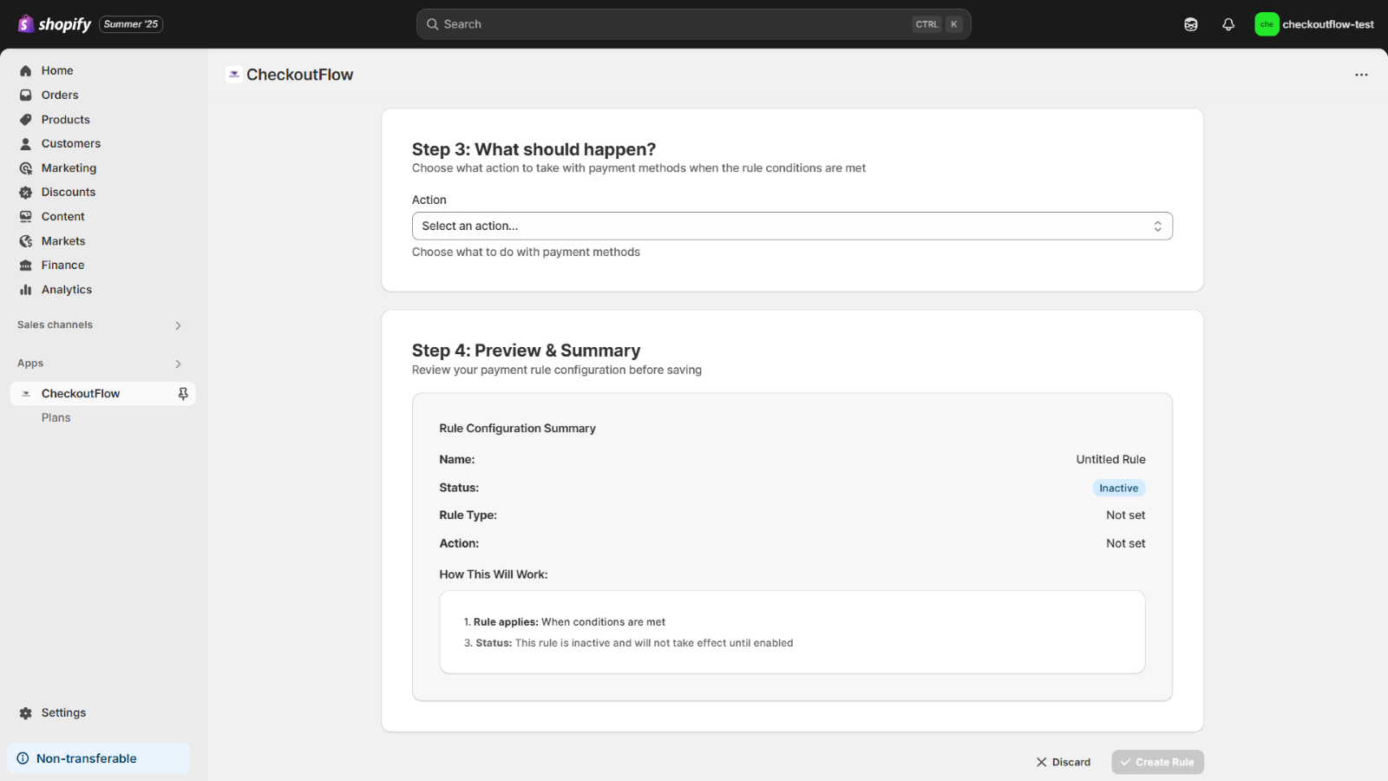This screenshot has height=781, width=1388.
Task: Open notifications bell
Action: click(x=1228, y=24)
